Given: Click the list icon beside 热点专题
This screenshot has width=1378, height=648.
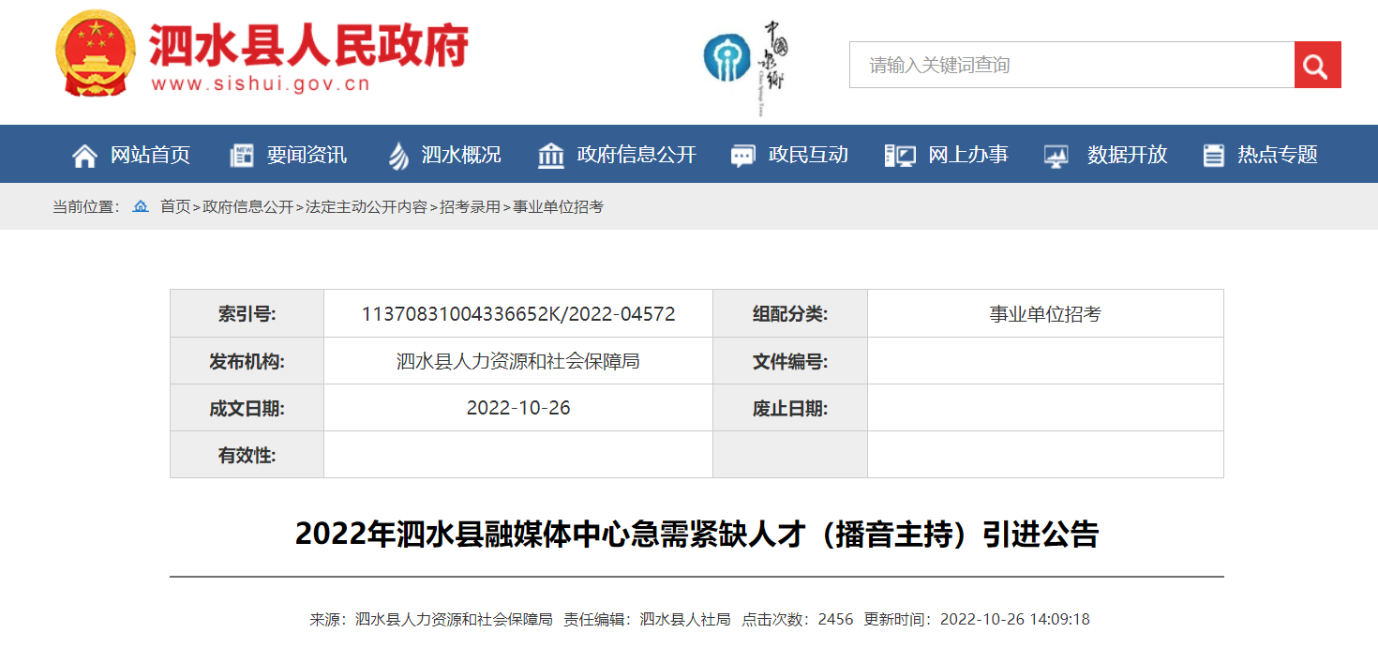Looking at the screenshot, I should point(1213,156).
